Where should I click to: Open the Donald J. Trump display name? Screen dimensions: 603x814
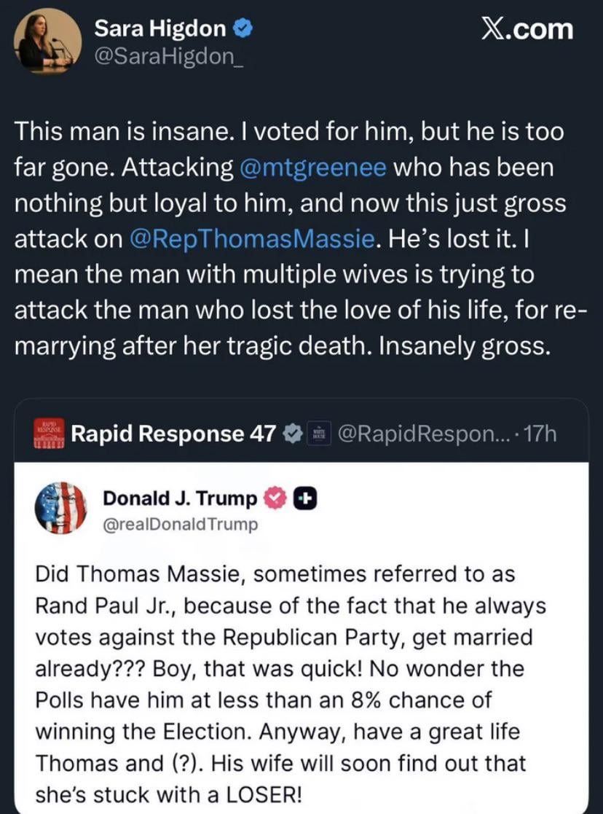tap(180, 498)
